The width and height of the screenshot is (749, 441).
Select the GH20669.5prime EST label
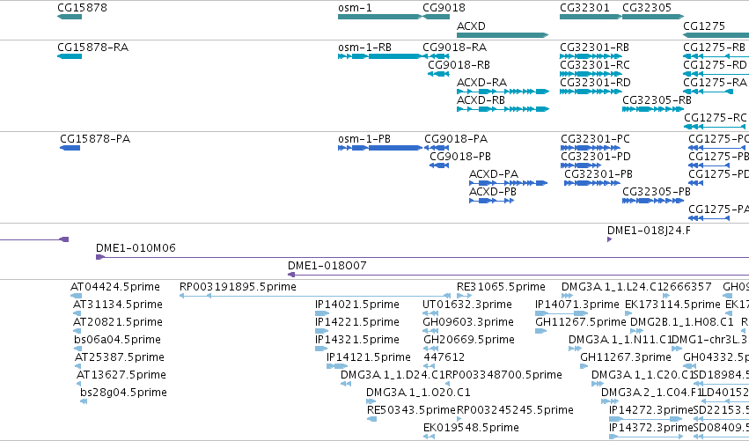(x=469, y=340)
